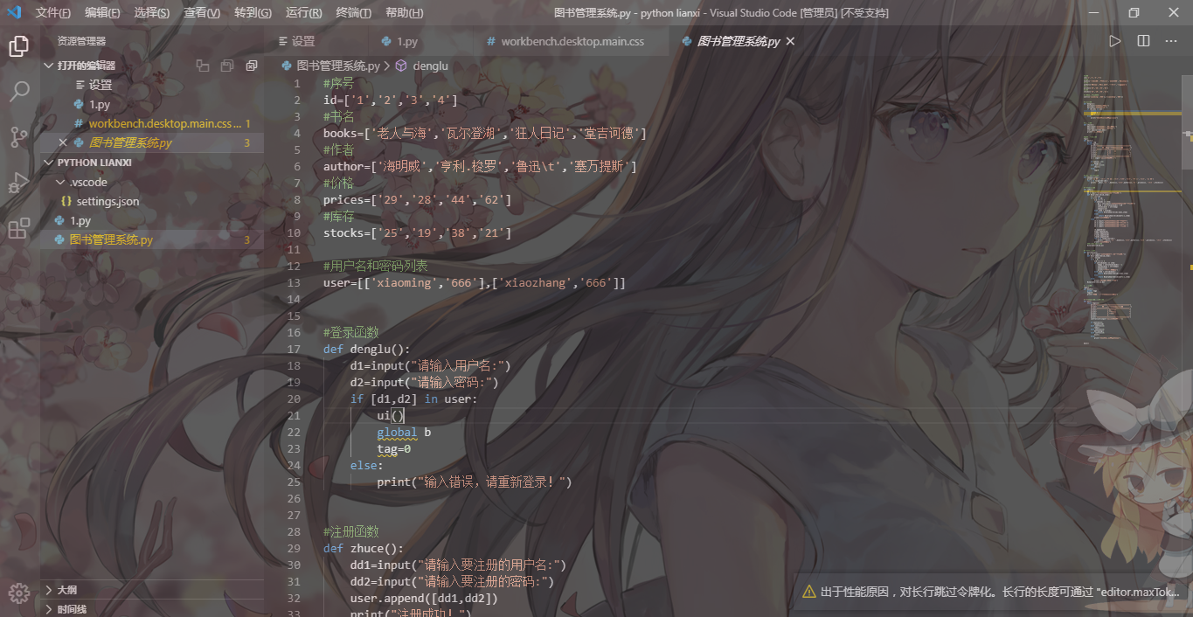Click 'tag=0' on line 23
This screenshot has height=617, width=1193.
pyautogui.click(x=394, y=448)
